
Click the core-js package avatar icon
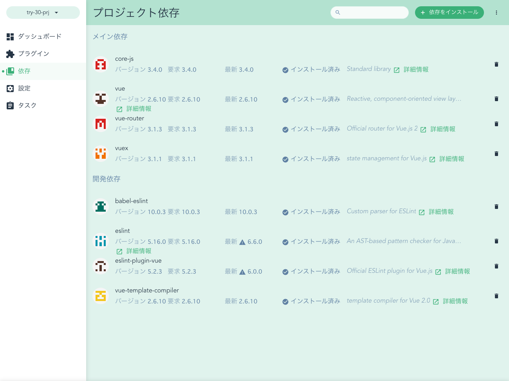(101, 64)
